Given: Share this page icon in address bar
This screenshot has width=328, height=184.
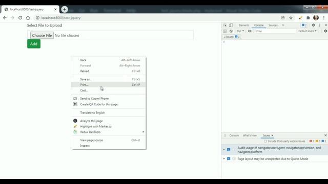Looking at the screenshot, I should (283, 18).
